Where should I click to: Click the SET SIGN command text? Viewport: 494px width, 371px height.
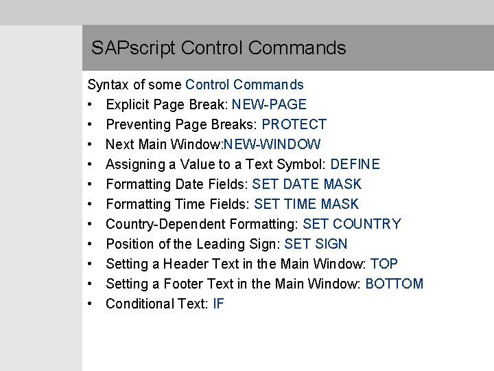(x=316, y=244)
